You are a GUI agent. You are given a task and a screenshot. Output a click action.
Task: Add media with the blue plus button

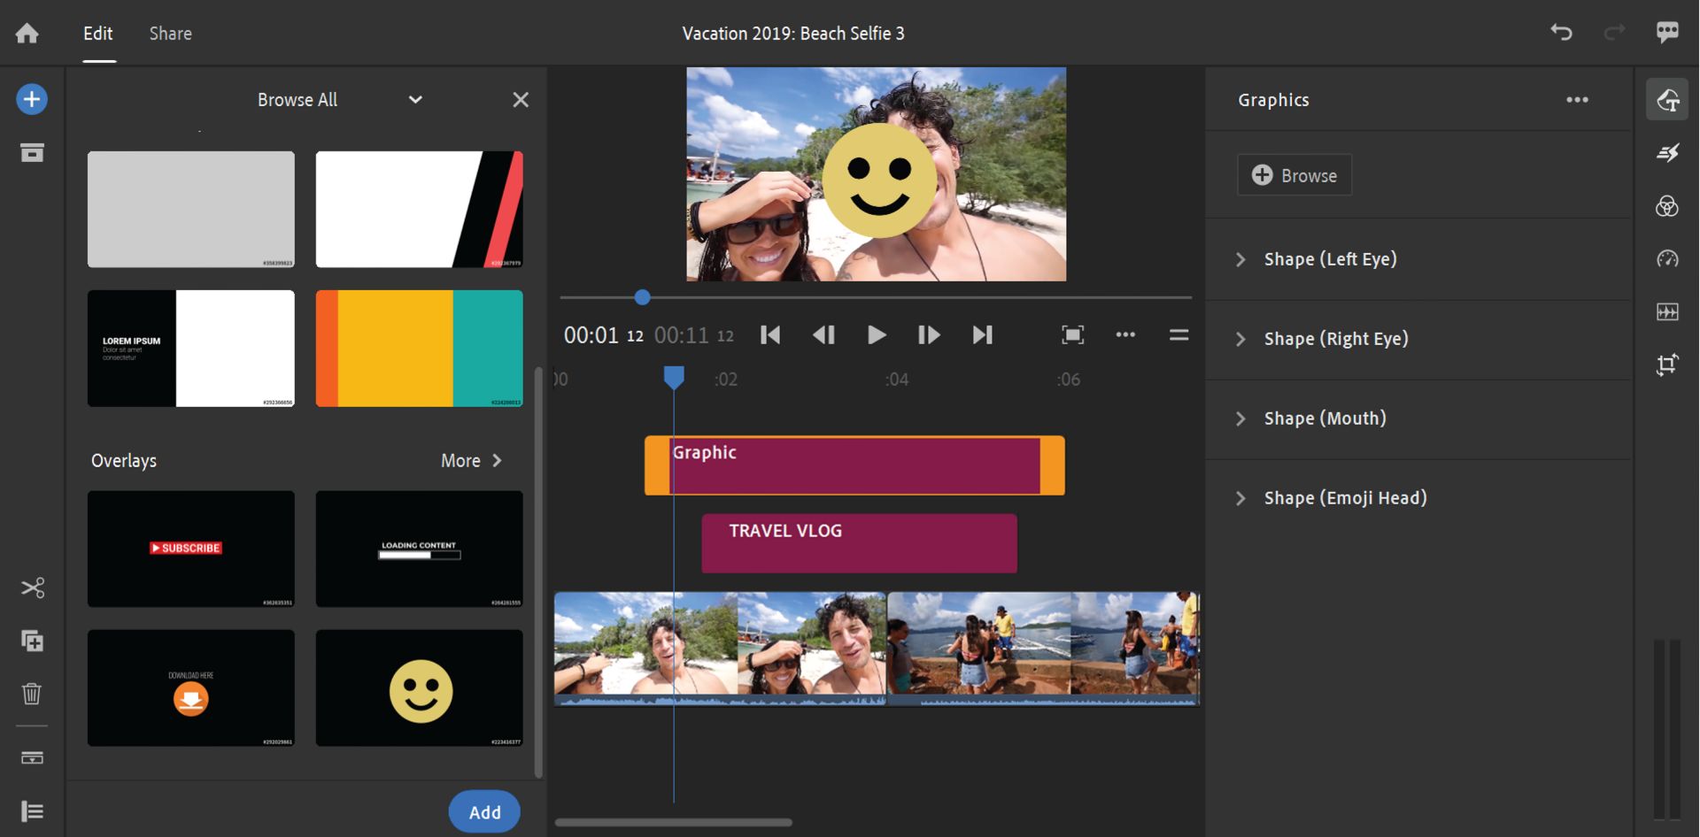point(31,98)
